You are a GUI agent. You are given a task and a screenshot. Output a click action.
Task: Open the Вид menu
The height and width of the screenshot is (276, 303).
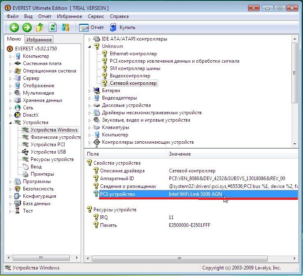pos(28,16)
